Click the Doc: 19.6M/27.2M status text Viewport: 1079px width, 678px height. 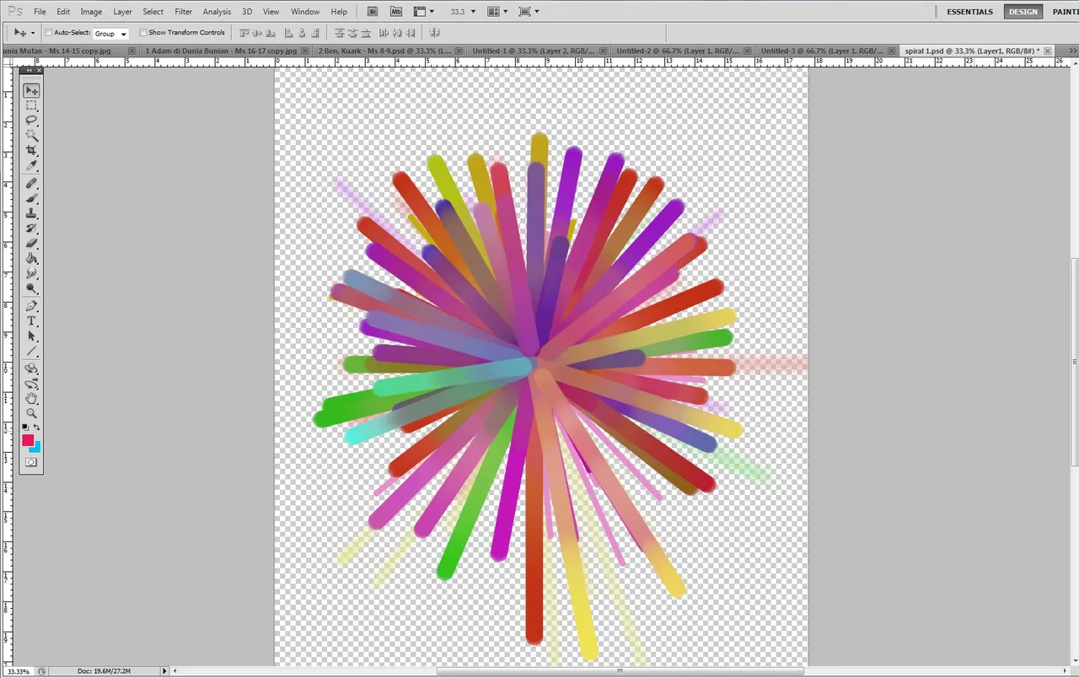pyautogui.click(x=105, y=671)
